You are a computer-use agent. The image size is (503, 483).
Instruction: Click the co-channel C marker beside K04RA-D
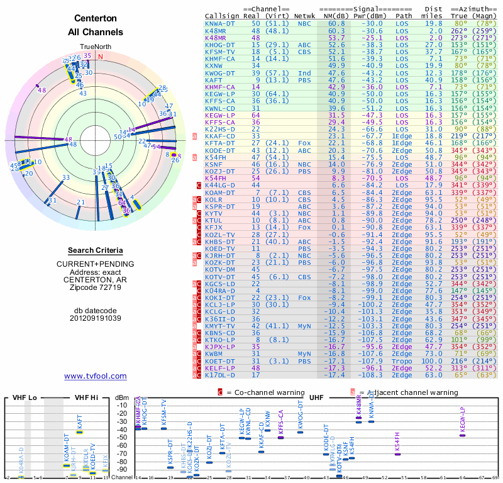[199, 291]
